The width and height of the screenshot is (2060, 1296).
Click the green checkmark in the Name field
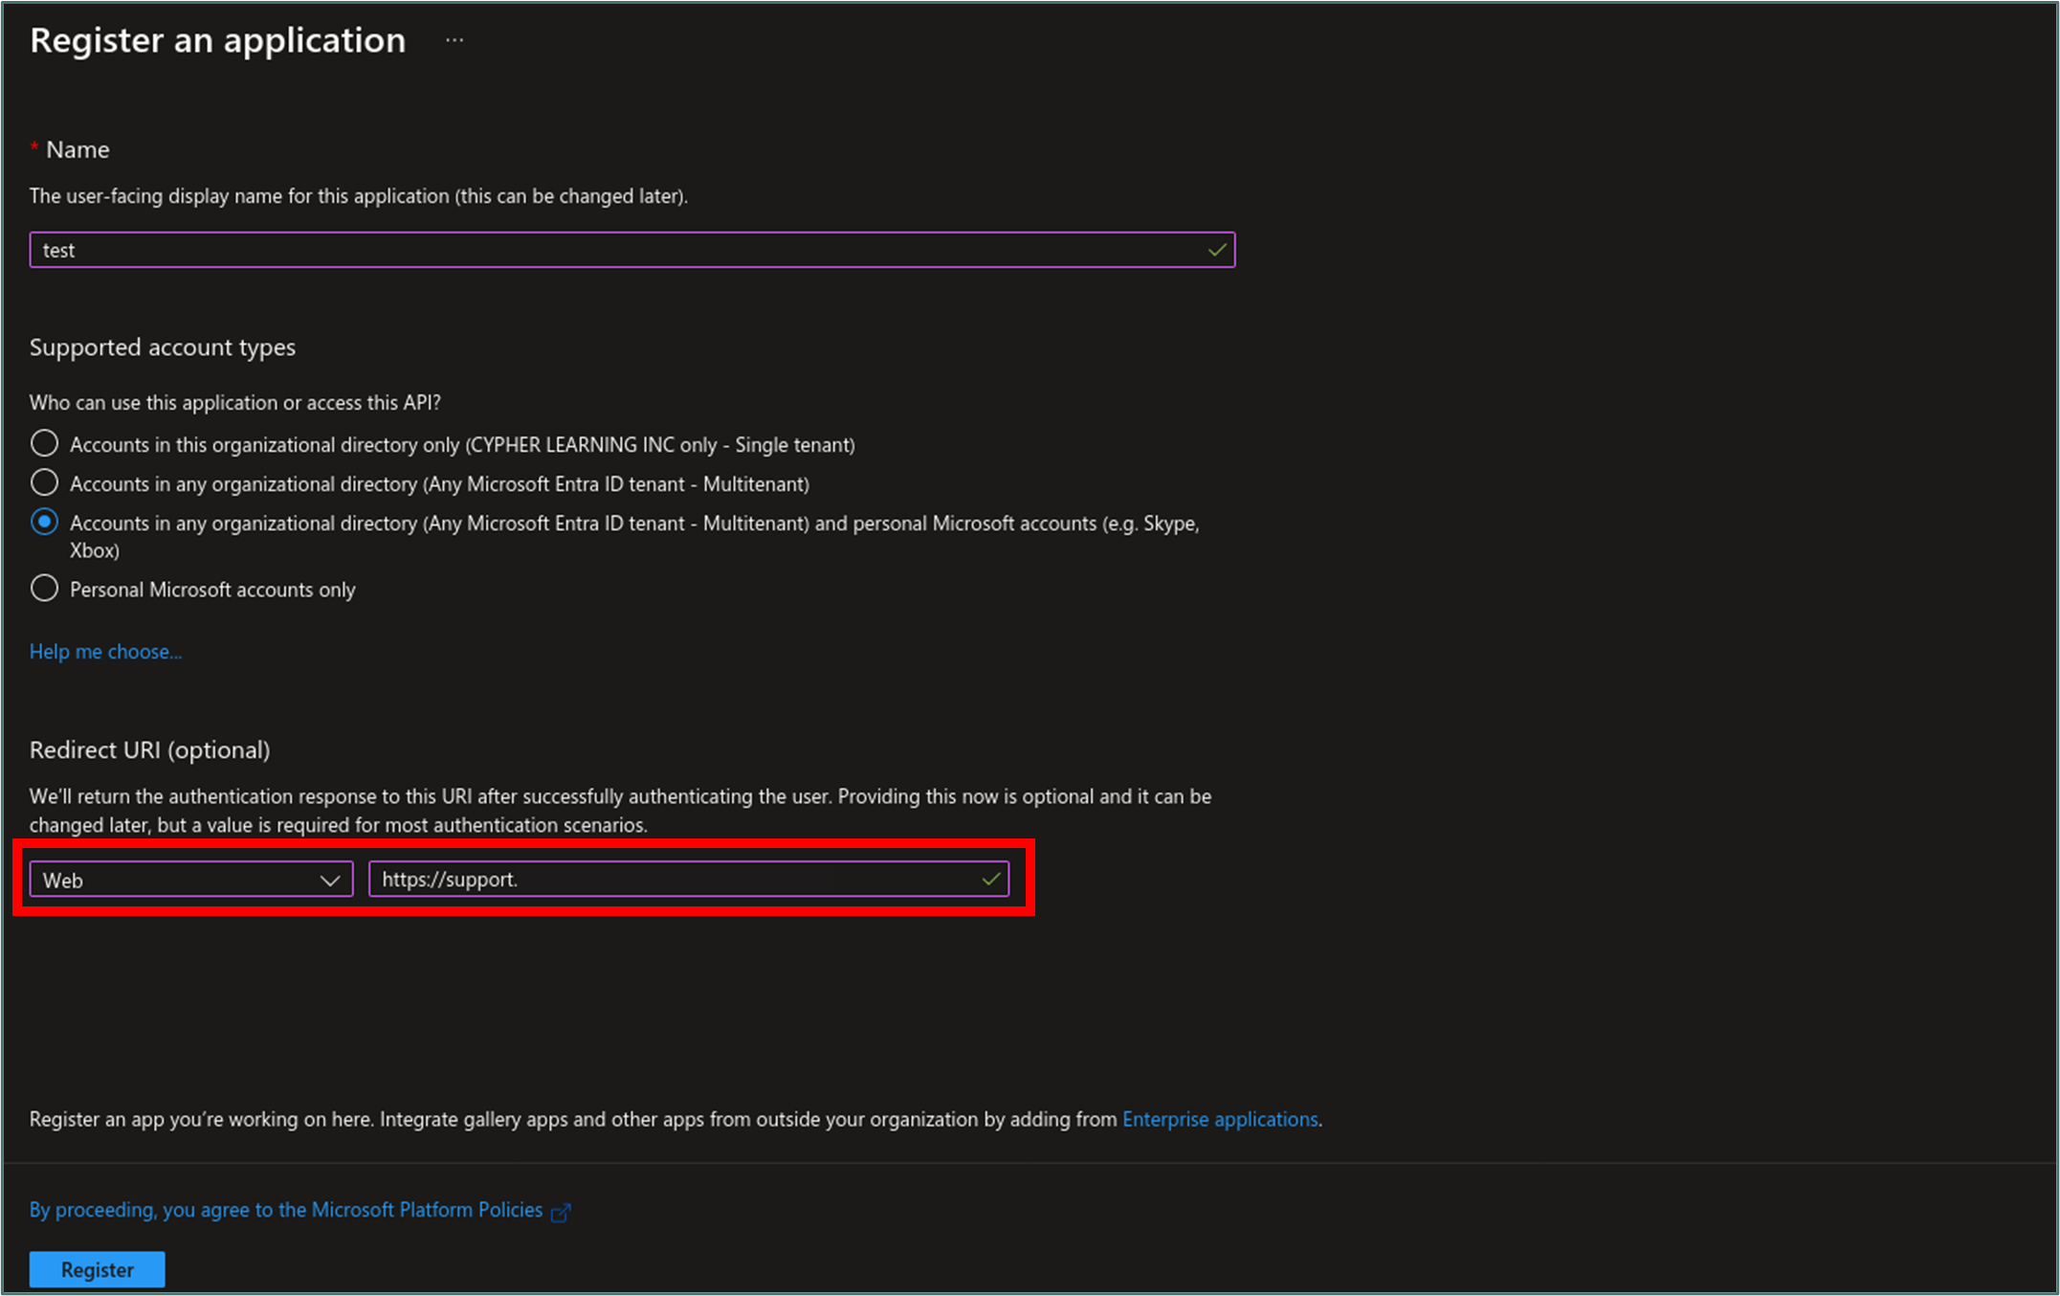1216,250
